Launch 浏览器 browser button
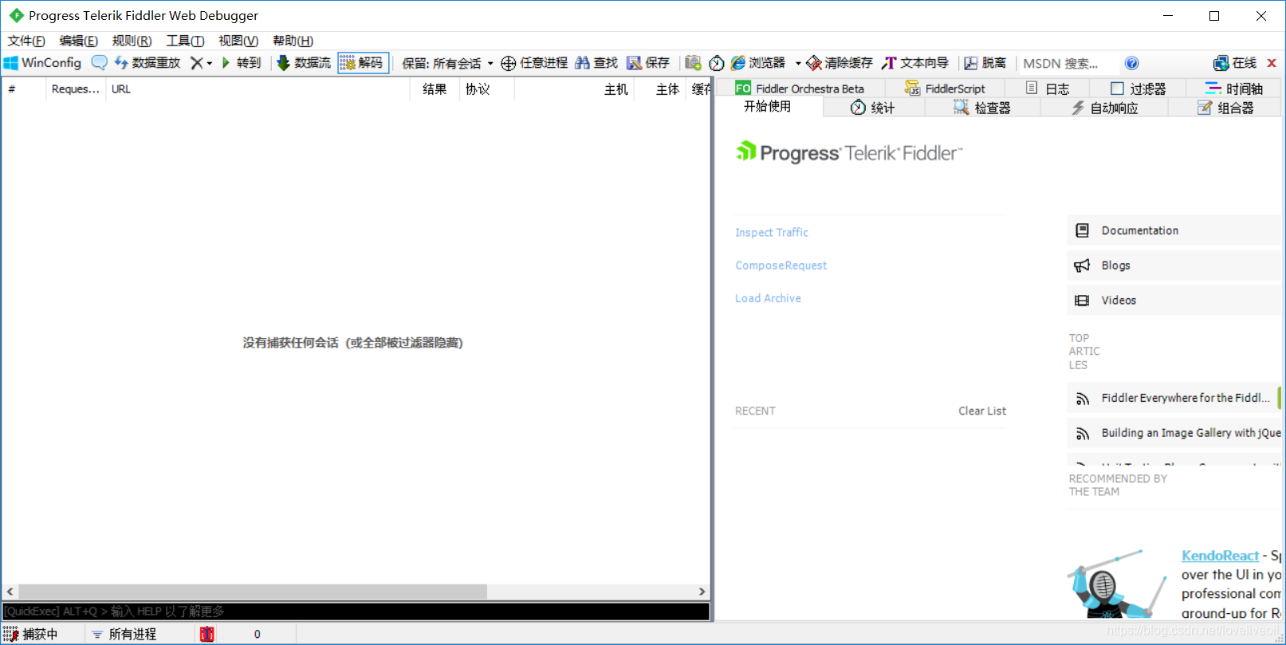This screenshot has height=645, width=1286. [758, 63]
